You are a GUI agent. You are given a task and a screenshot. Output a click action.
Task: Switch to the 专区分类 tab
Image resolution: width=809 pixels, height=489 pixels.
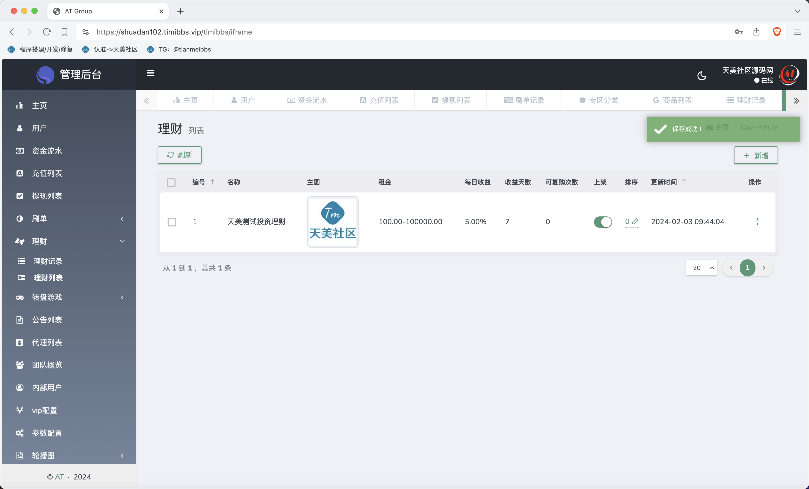click(x=598, y=100)
